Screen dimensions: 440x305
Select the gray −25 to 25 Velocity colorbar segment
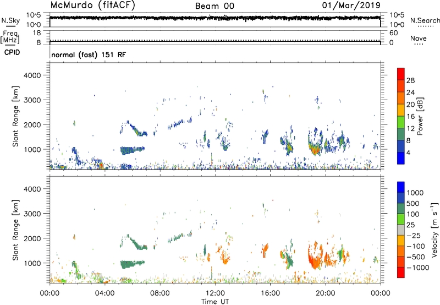point(401,230)
